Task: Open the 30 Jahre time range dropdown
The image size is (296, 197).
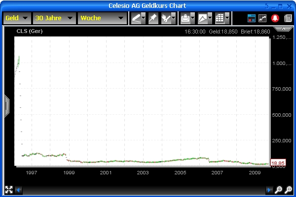Action: [x=54, y=18]
